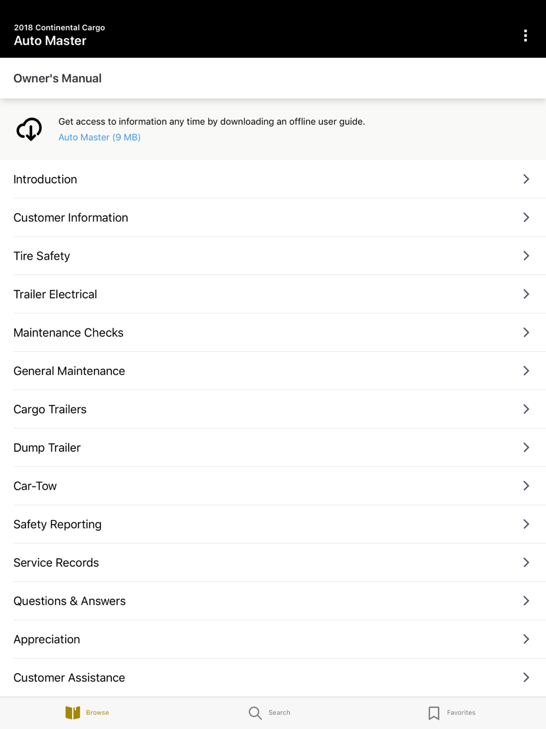Open Questions & Answers section
The image size is (546, 729).
click(69, 601)
